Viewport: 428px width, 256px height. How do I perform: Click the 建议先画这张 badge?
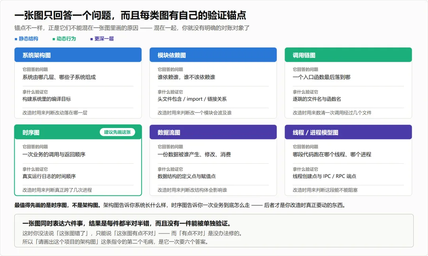coord(117,132)
